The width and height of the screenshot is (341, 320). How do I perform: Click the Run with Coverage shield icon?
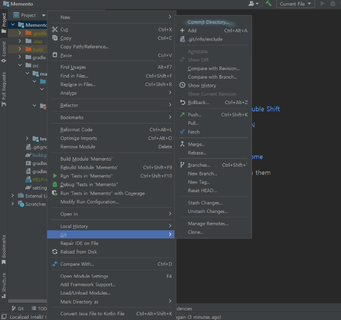click(x=55, y=193)
